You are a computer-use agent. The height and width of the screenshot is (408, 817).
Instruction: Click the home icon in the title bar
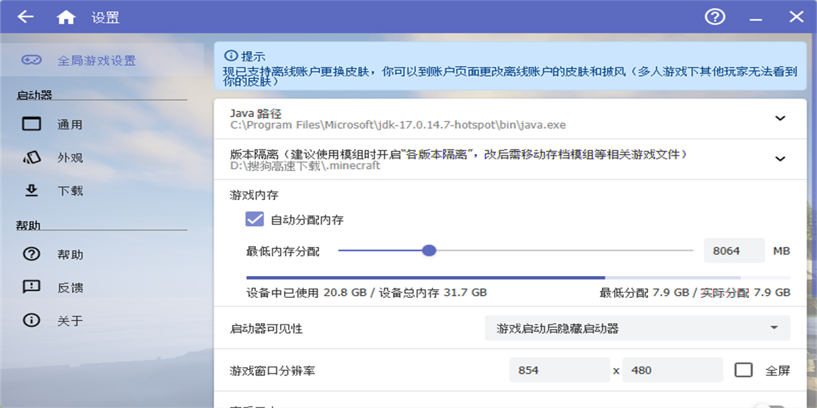(66, 16)
